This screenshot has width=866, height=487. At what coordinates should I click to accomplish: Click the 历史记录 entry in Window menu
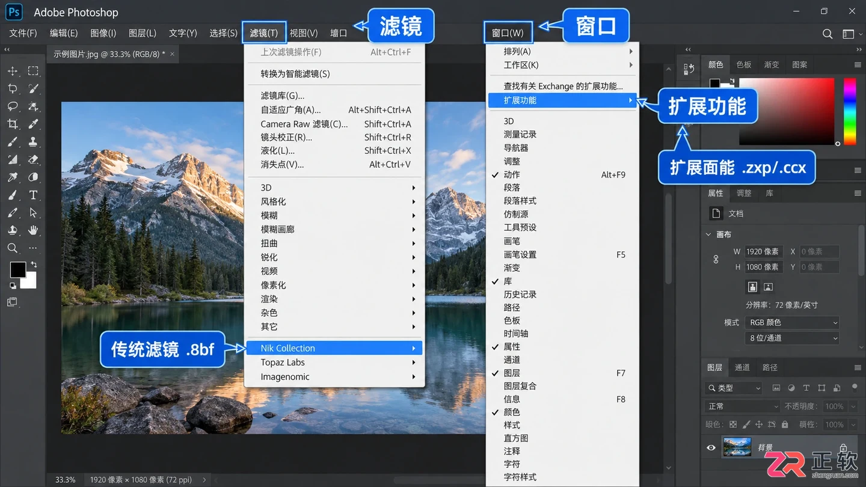coord(562,294)
